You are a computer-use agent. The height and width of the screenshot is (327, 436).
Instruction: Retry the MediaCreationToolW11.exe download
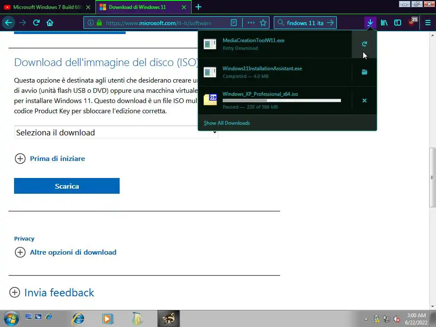pos(364,44)
